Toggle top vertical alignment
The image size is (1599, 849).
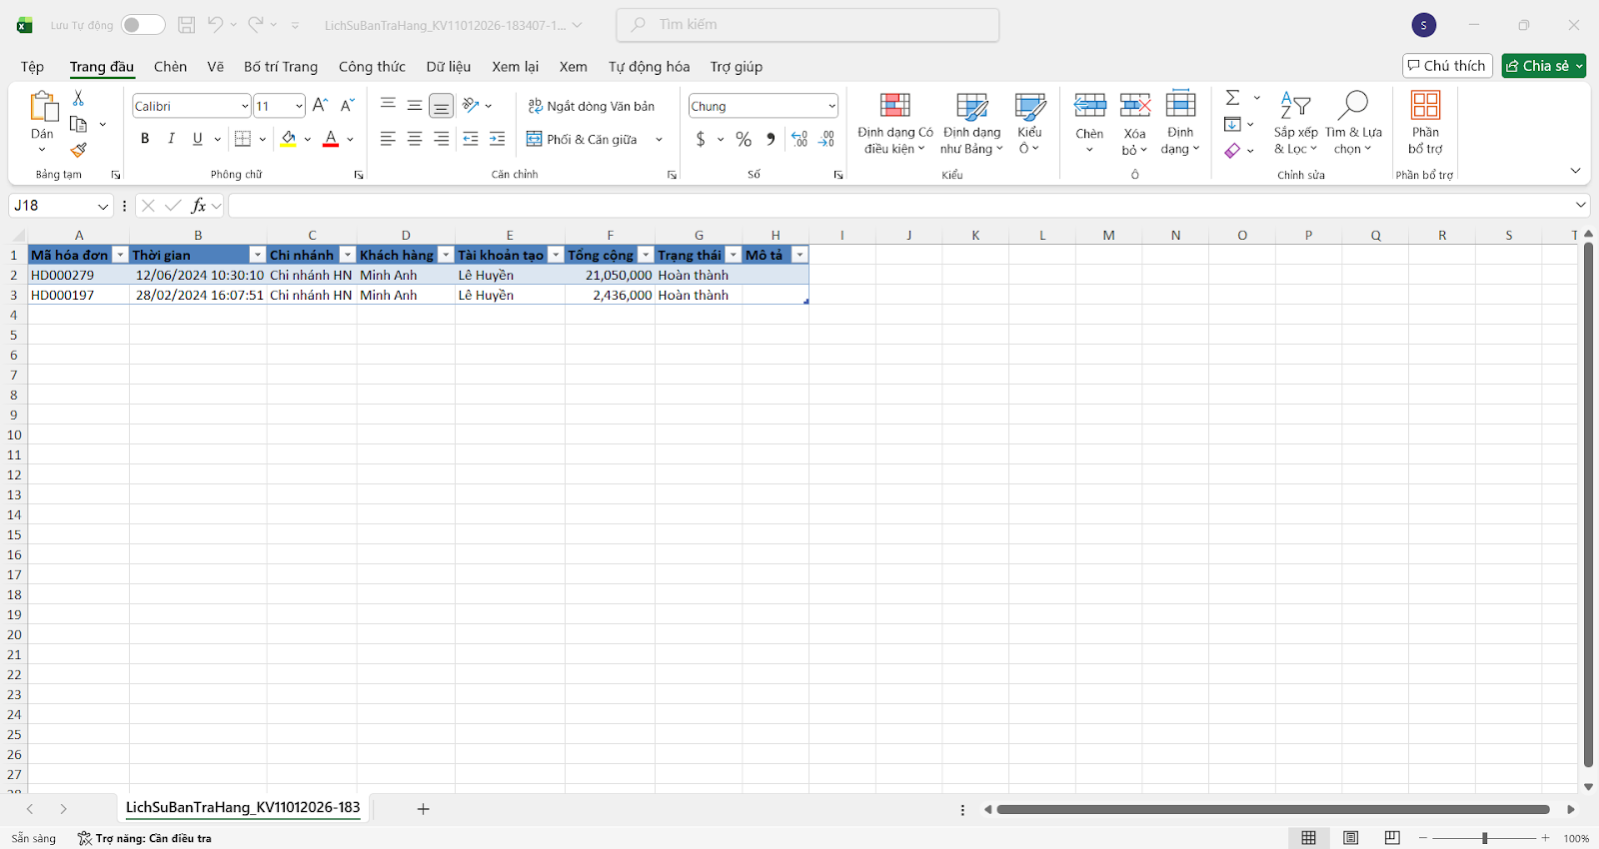click(x=388, y=105)
